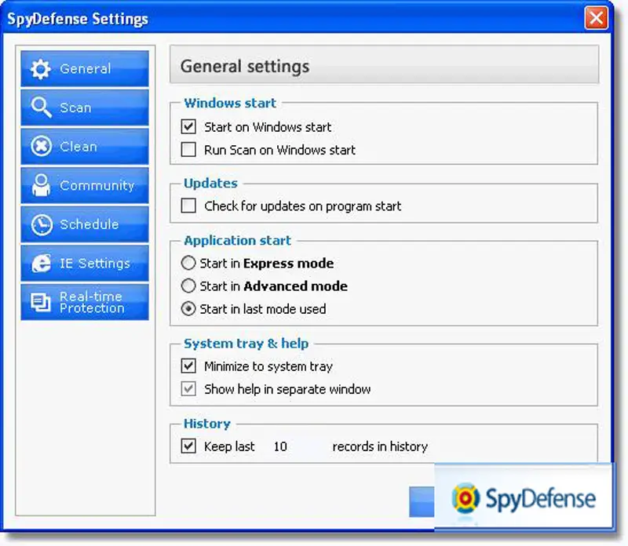Go to the Clean settings section
The width and height of the screenshot is (628, 546).
(x=85, y=146)
